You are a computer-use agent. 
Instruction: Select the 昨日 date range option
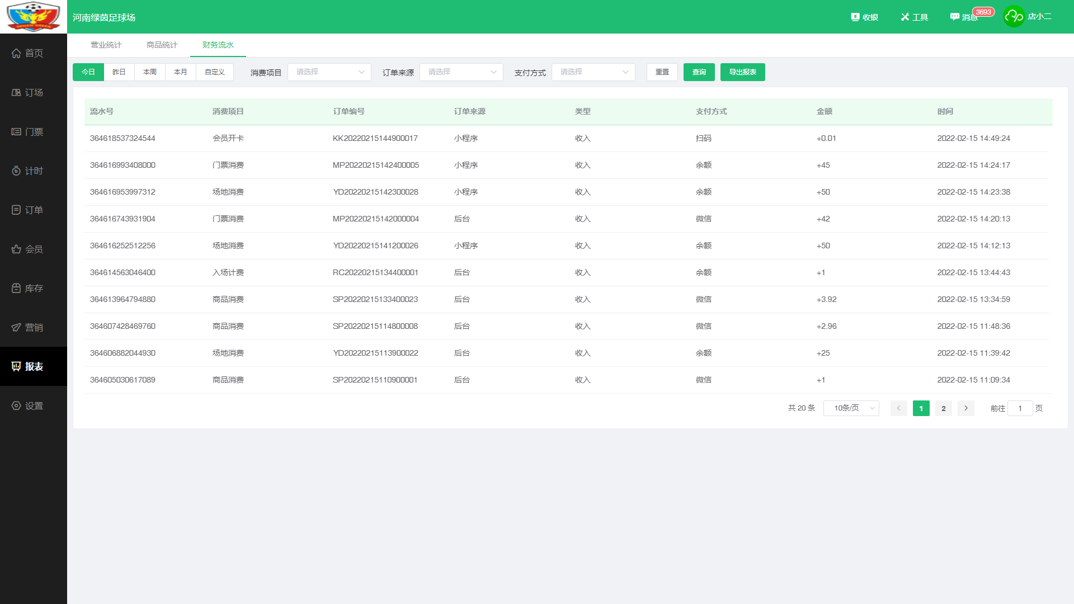coord(119,72)
